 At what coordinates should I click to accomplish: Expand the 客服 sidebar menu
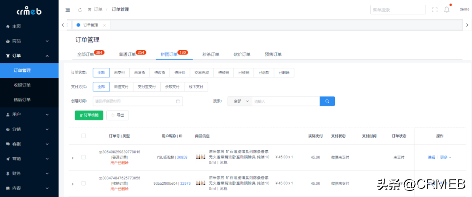(x=29, y=144)
